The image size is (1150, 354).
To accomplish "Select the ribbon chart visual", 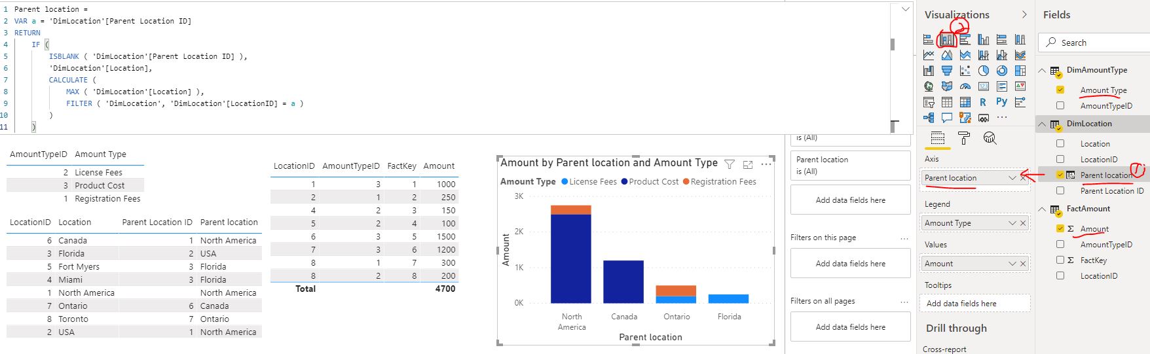I will pyautogui.click(x=1020, y=55).
